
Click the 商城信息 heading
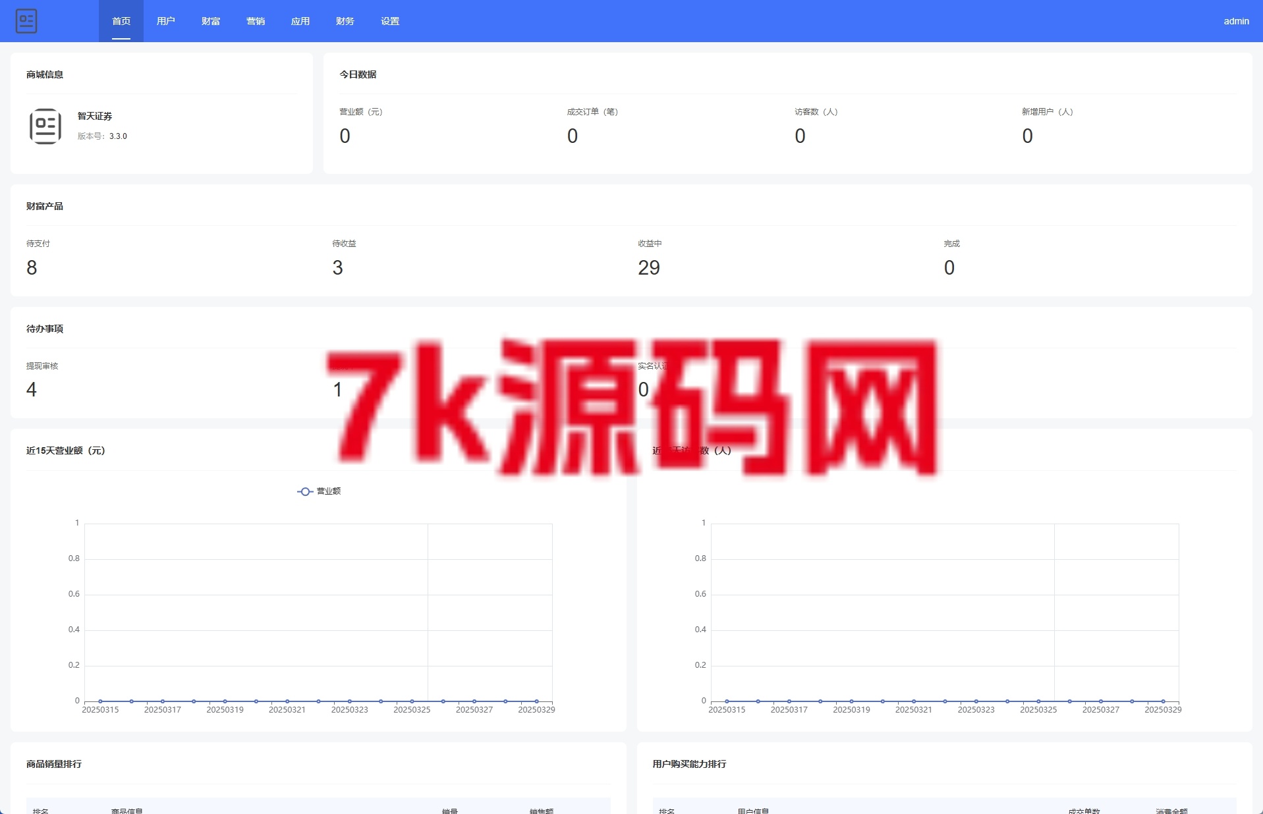coord(45,74)
